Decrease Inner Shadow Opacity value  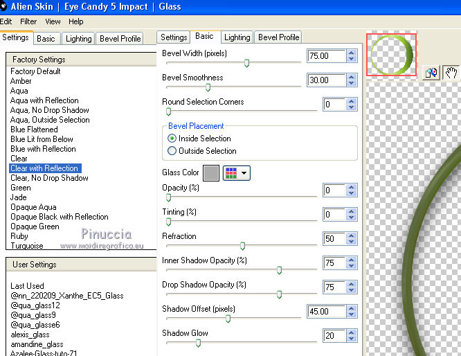tap(352, 266)
